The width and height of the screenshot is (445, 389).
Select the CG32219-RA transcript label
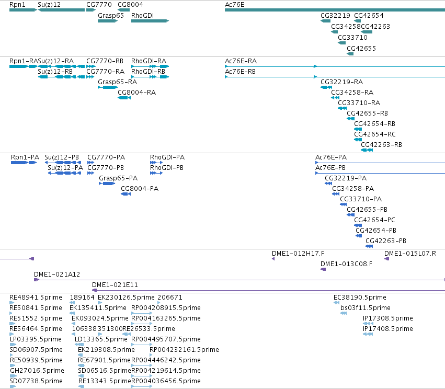341,82
